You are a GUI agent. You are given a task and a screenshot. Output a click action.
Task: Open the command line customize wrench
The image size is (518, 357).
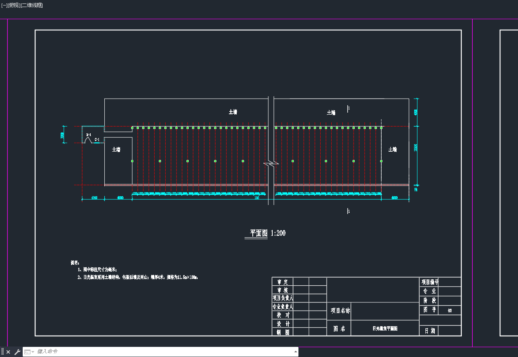tap(17, 352)
